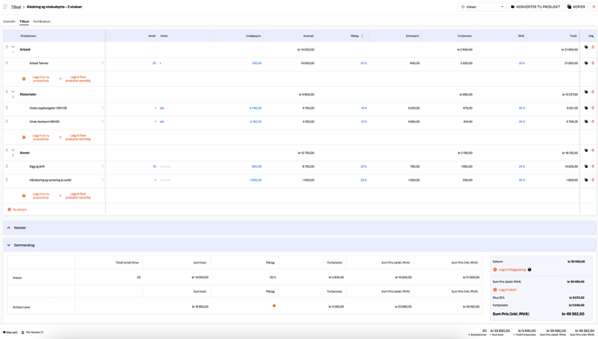The image size is (598, 339).
Task: Expand the Notater panel
Action: click(299, 228)
